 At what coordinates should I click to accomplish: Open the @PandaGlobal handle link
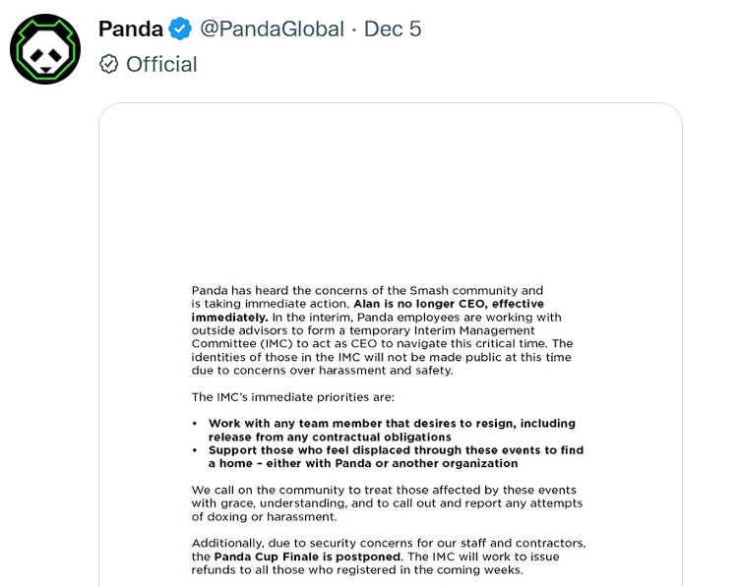pyautogui.click(x=272, y=29)
